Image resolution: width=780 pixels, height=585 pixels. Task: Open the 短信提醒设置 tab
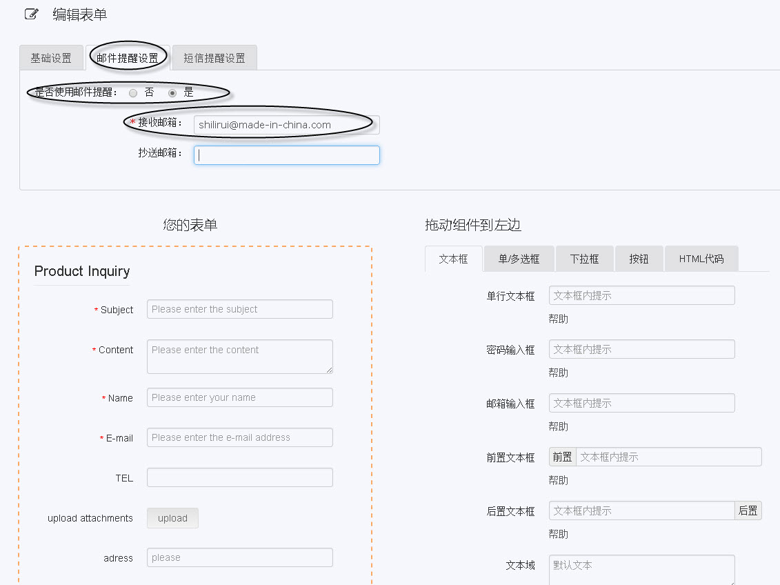[214, 58]
